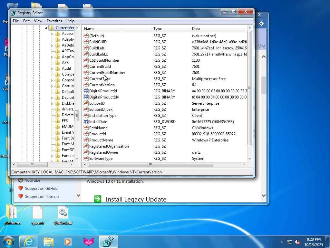Open Support on GitHub link

pyautogui.click(x=41, y=189)
